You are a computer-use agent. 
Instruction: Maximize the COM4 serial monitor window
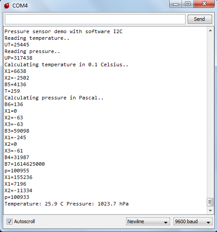pos(188,4)
